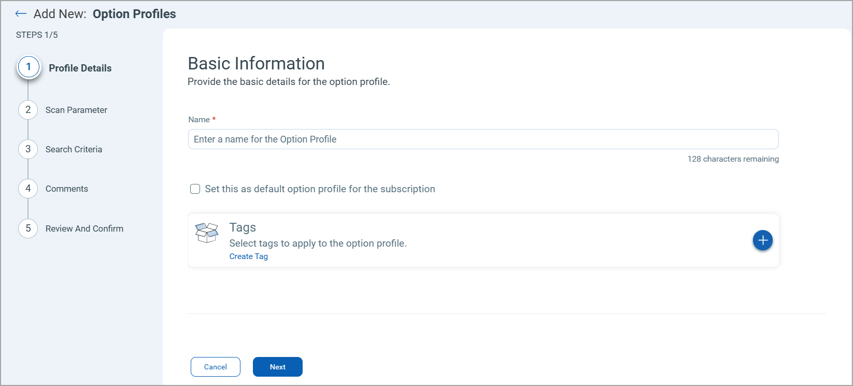Screen dimensions: 853x386
Task: Click the Next button
Action: [x=278, y=367]
